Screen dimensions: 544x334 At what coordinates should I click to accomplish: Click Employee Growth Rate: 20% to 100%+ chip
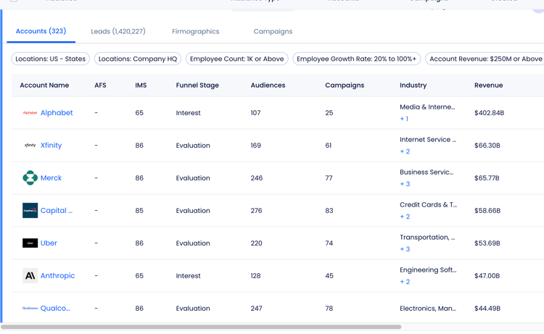357,59
